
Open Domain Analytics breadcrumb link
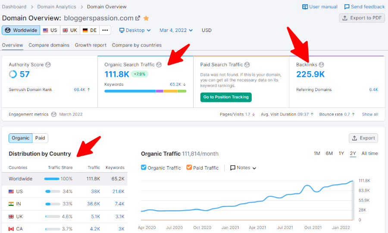(x=56, y=6)
